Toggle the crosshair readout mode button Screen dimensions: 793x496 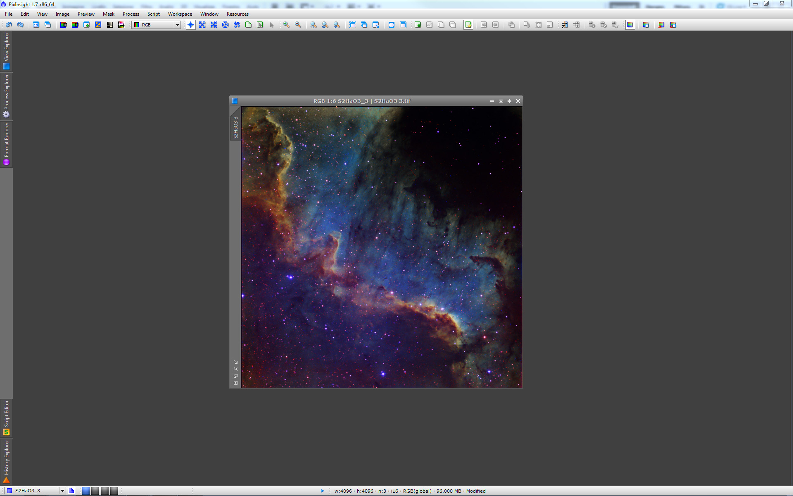click(x=190, y=25)
